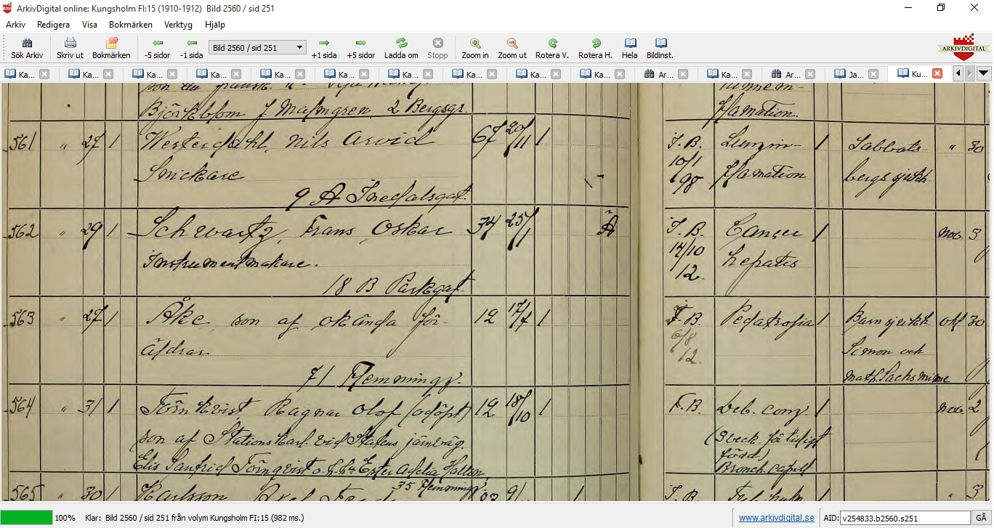This screenshot has width=994, height=528.
Task: Click the Zoom ut magnifier
Action: (x=512, y=48)
